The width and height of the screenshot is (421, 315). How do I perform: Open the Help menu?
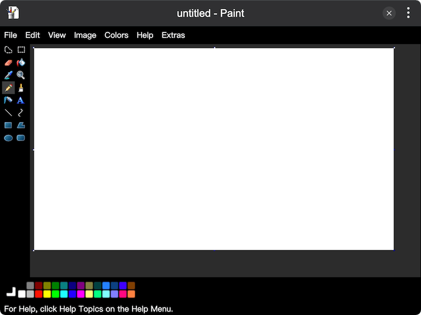click(145, 35)
